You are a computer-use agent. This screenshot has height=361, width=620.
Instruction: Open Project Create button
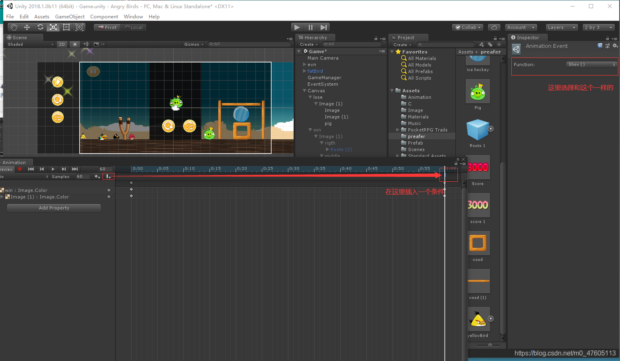[402, 45]
